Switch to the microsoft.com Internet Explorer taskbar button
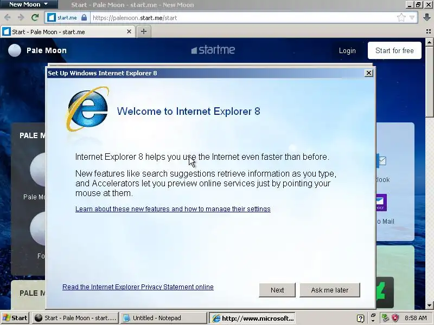 pyautogui.click(x=252, y=318)
